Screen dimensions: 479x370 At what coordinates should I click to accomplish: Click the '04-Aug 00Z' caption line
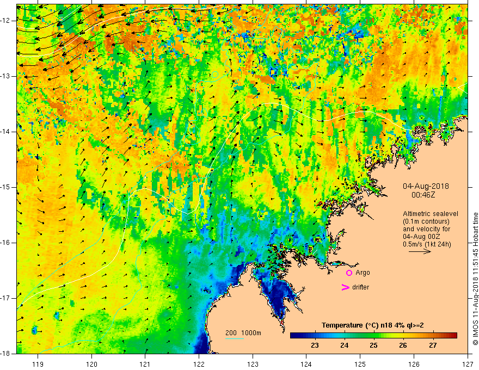click(422, 237)
